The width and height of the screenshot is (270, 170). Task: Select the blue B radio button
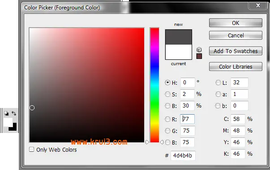tap(167, 142)
